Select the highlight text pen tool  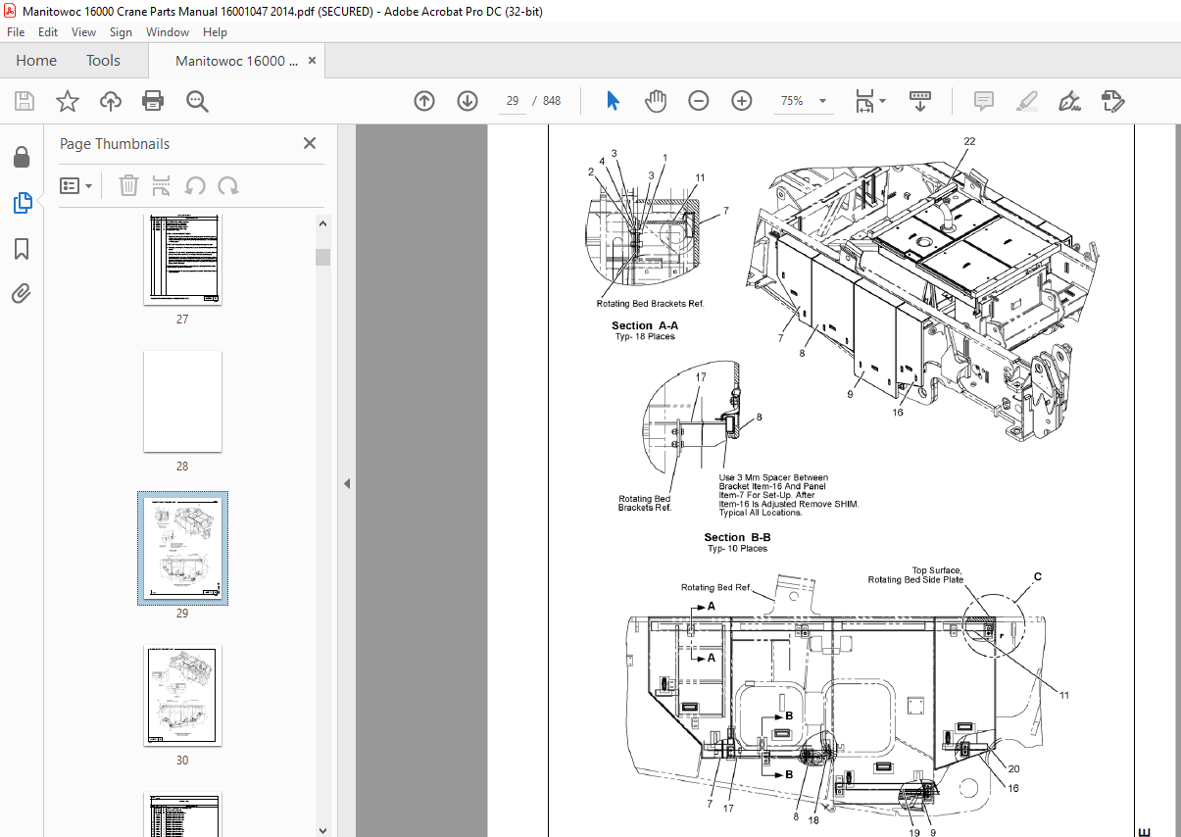click(1026, 101)
